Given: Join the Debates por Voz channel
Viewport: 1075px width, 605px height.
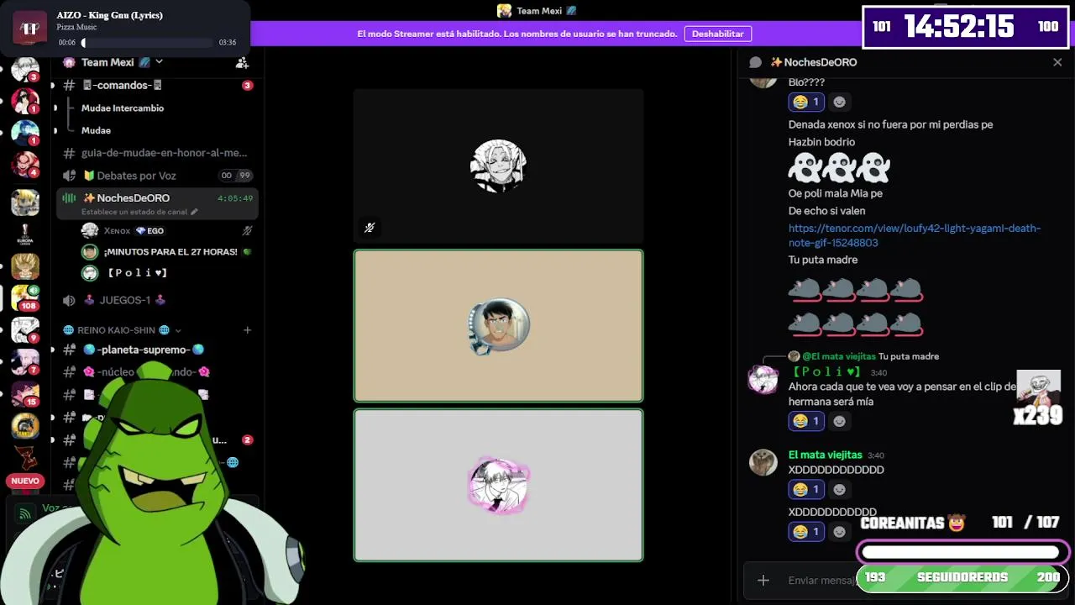Looking at the screenshot, I should point(157,176).
